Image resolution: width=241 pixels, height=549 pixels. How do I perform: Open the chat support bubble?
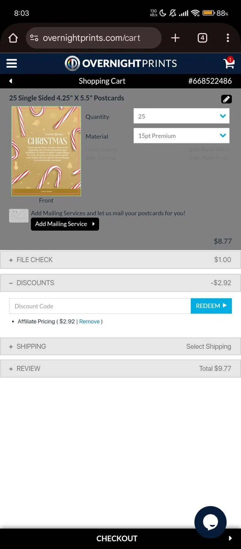point(210,522)
